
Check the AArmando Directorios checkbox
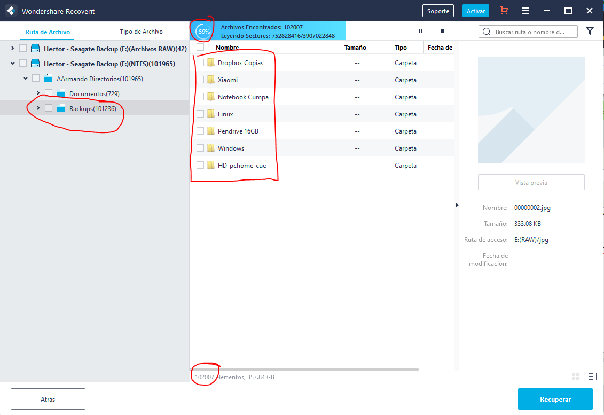tap(36, 78)
